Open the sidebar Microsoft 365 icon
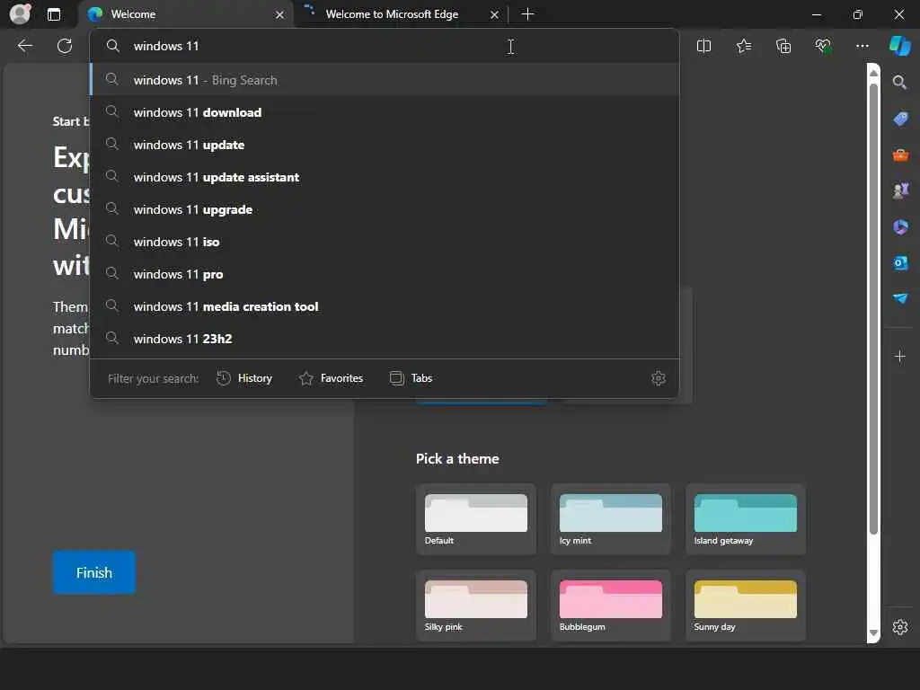The image size is (920, 690). pyautogui.click(x=900, y=226)
